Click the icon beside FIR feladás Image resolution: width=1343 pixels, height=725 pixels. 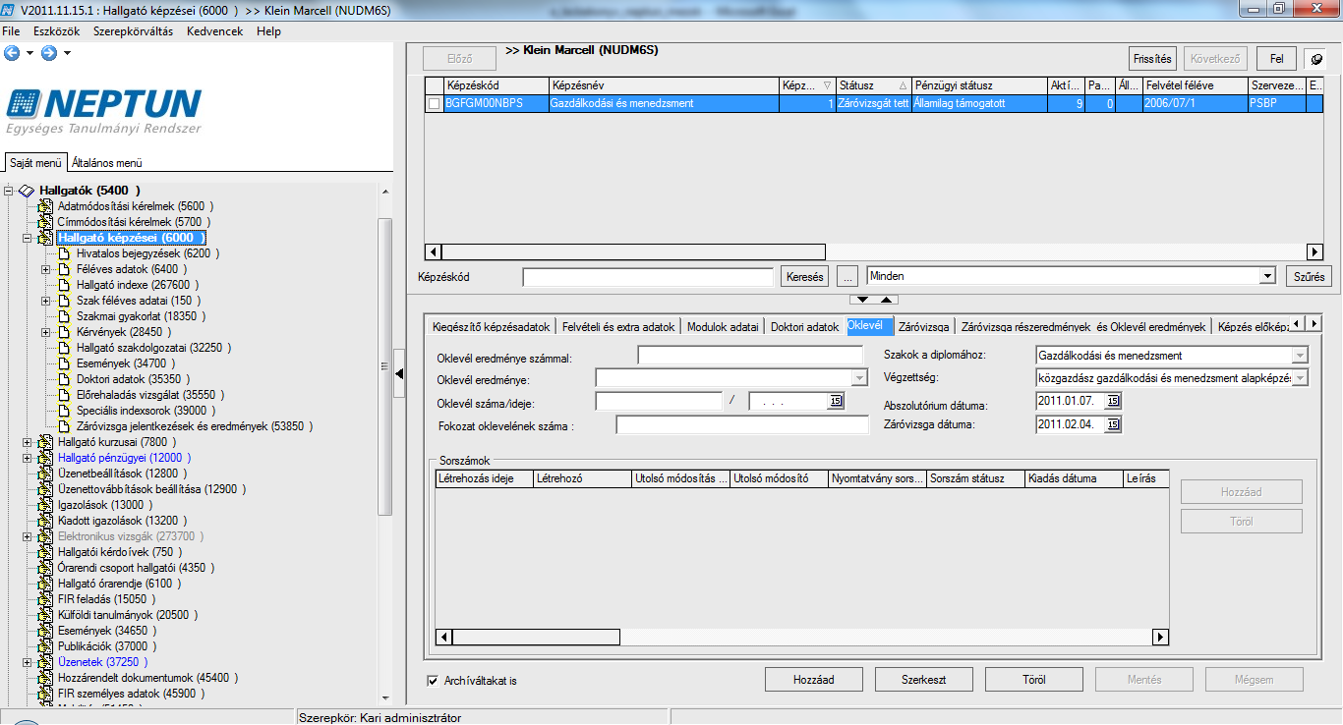coord(45,599)
